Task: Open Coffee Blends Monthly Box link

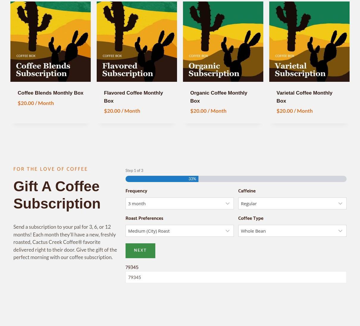Action: coord(51,93)
